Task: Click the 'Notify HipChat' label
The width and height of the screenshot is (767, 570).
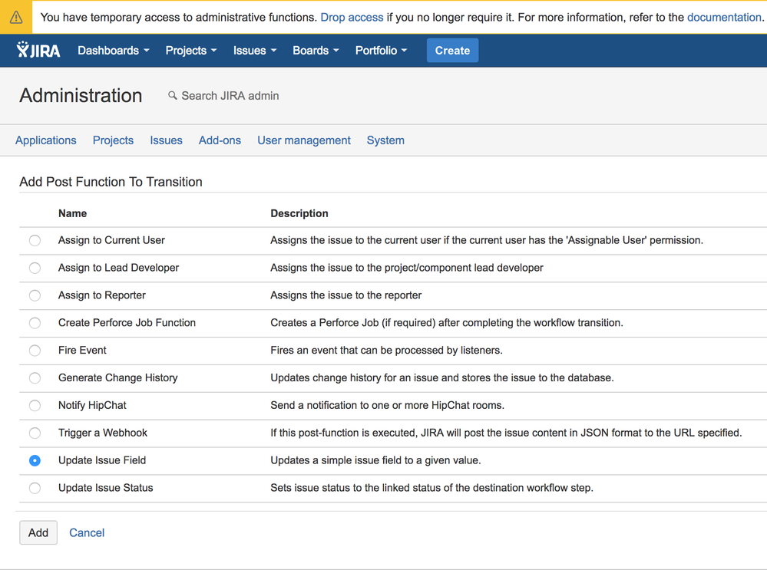Action: (x=92, y=405)
